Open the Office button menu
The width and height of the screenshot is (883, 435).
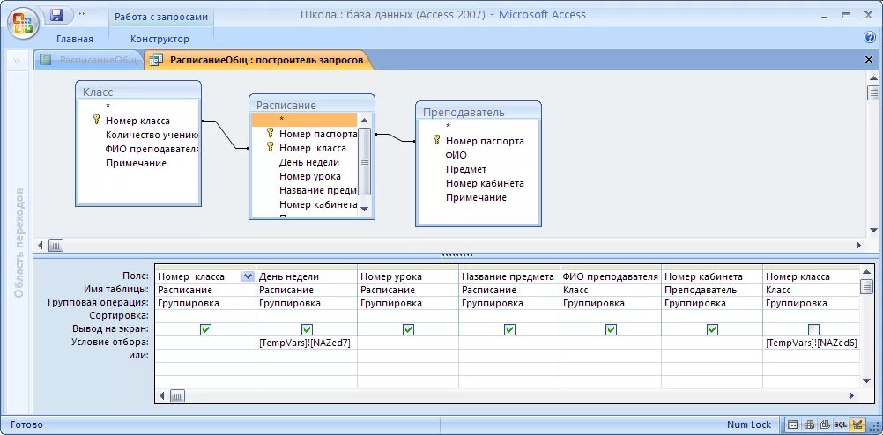pos(23,23)
